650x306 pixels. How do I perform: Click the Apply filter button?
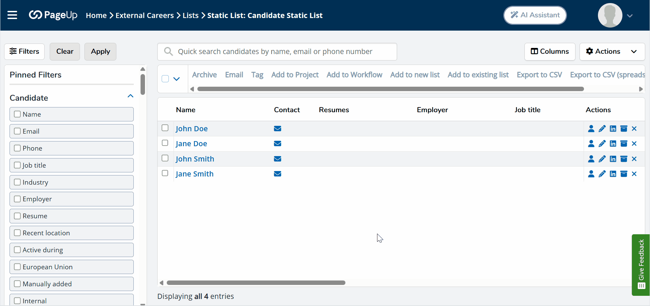coord(100,51)
